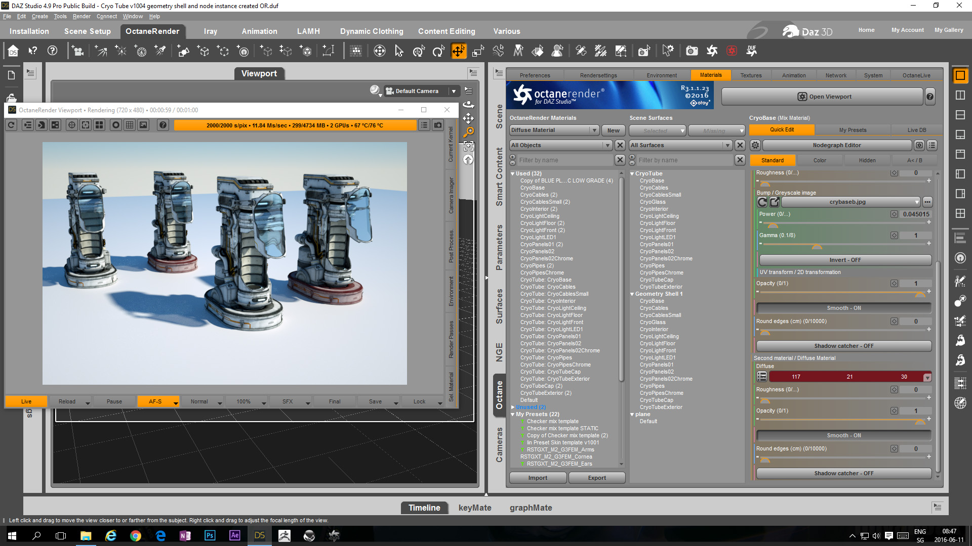Toggle first Shadow catcher - OFF
The height and width of the screenshot is (546, 972).
click(844, 346)
